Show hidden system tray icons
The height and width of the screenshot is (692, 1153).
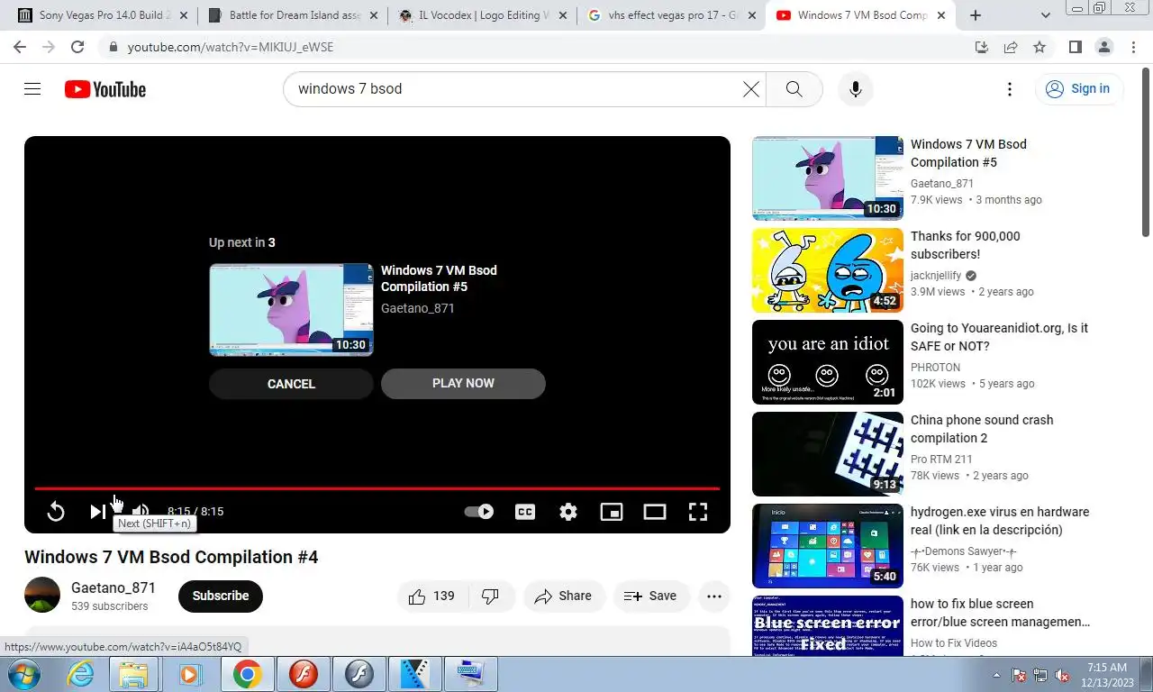pyautogui.click(x=996, y=674)
